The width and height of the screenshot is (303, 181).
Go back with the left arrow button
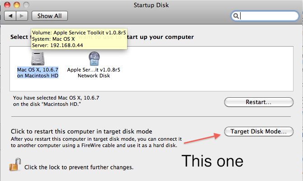(10, 16)
